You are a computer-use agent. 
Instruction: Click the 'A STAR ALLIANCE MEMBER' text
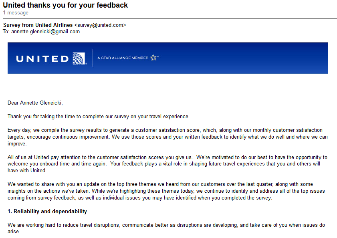tap(123, 58)
